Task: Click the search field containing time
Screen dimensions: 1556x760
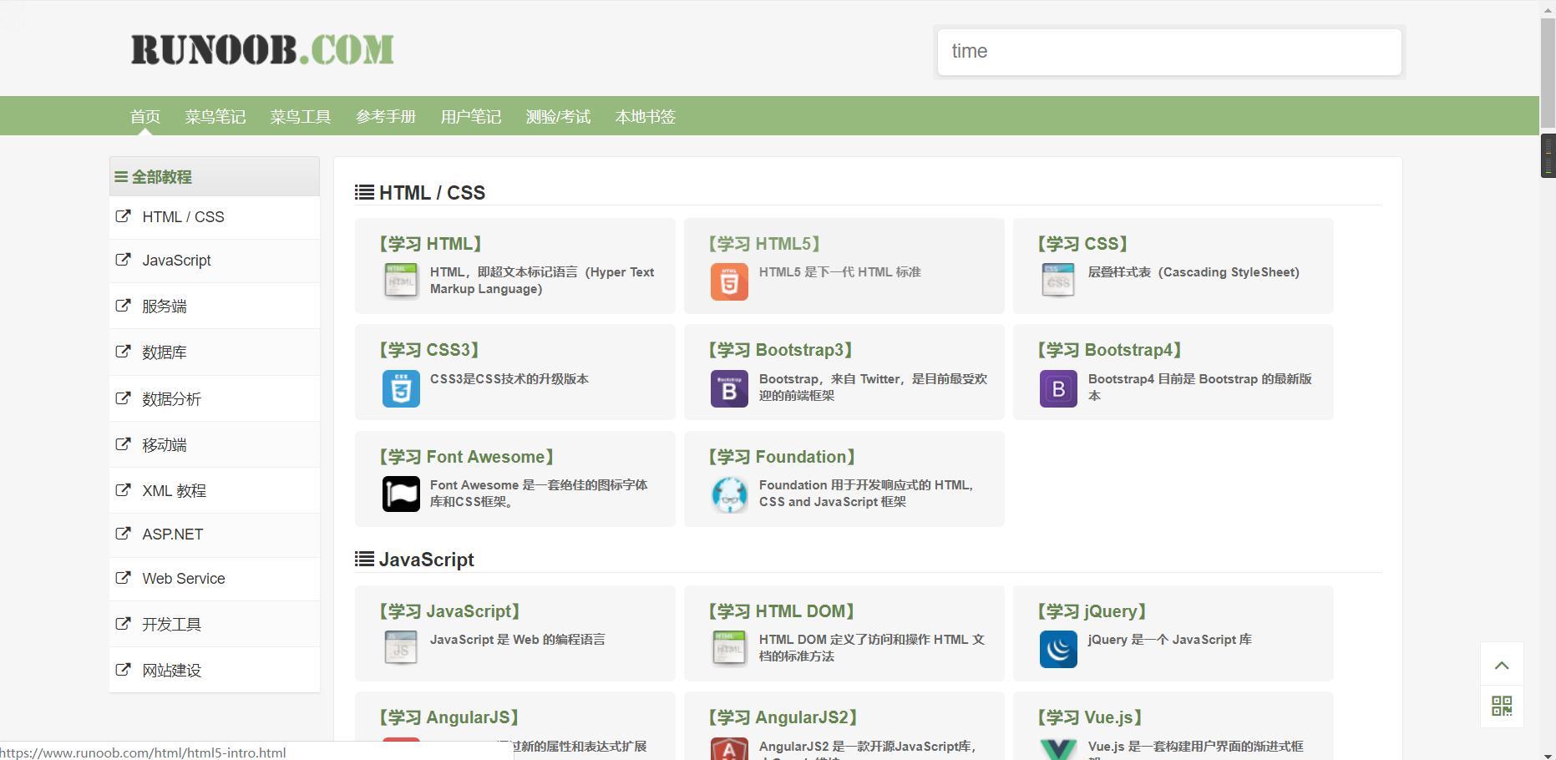Action: pyautogui.click(x=1169, y=52)
